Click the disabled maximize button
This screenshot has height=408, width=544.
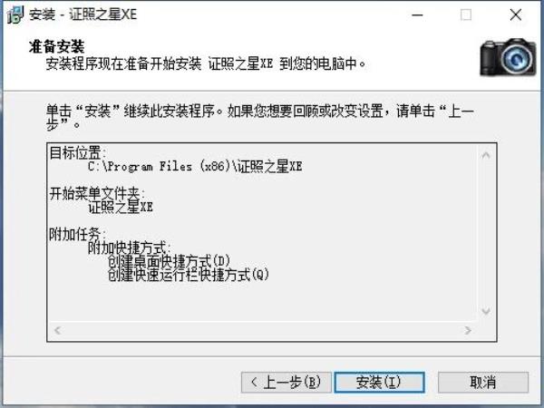point(466,15)
